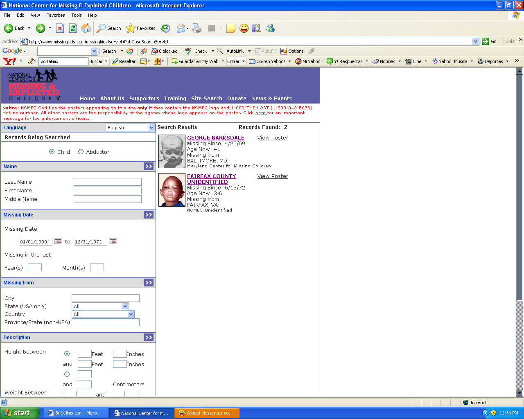The height and width of the screenshot is (419, 524).
Task: View Poster for George Barksdale
Action: (x=273, y=138)
